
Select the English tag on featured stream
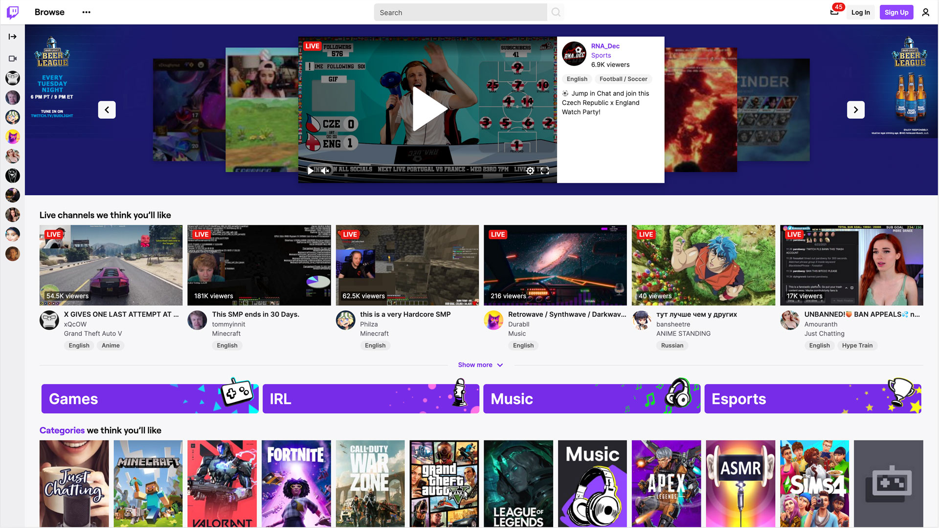[577, 79]
